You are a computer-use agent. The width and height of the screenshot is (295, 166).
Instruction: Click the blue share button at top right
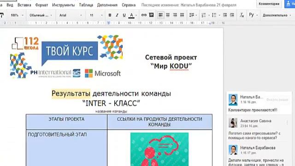click(290, 4)
